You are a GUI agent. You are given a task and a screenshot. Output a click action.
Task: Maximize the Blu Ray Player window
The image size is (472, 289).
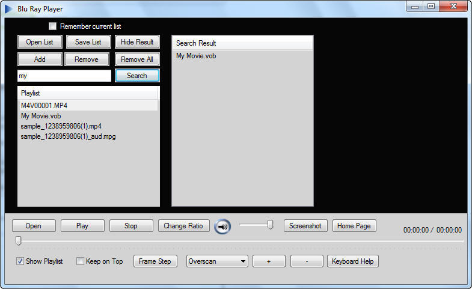click(x=431, y=7)
